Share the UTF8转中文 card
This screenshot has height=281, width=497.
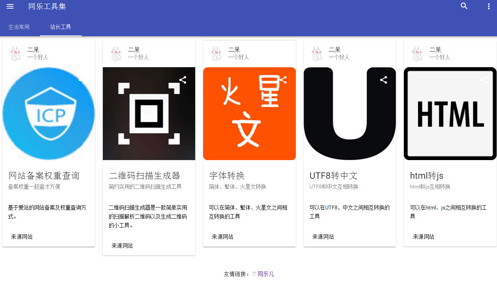(x=383, y=79)
